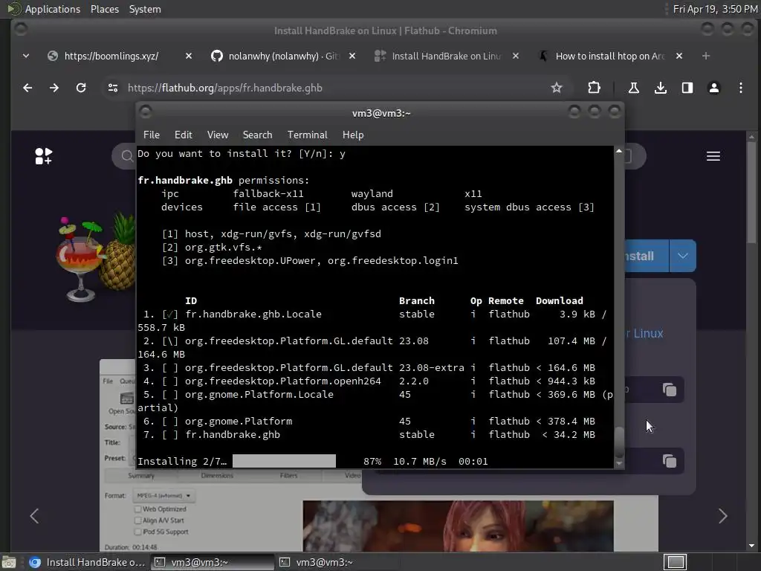This screenshot has width=761, height=571.
Task: Open Chromium tab search dropdown arrow
Action: pos(26,56)
